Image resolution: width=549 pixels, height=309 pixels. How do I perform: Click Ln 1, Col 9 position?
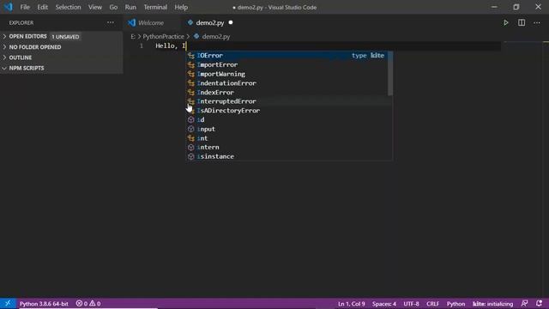point(351,304)
